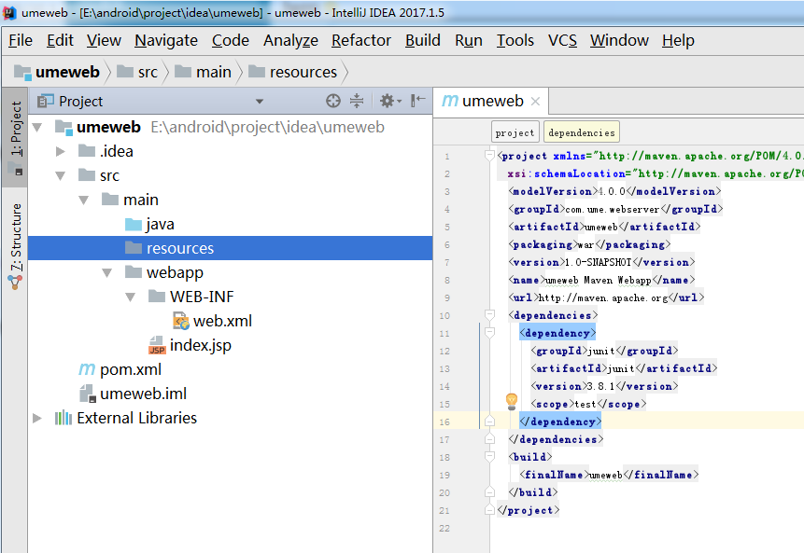804x553 pixels.
Task: Click the dependencies button above the editor
Action: pos(581,131)
